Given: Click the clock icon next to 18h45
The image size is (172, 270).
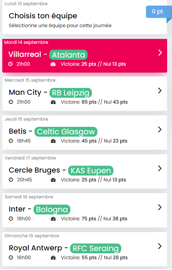Looking at the screenshot, I should 11,141.
